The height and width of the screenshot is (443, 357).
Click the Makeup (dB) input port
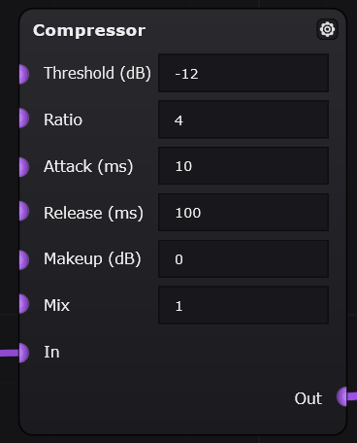(x=24, y=259)
